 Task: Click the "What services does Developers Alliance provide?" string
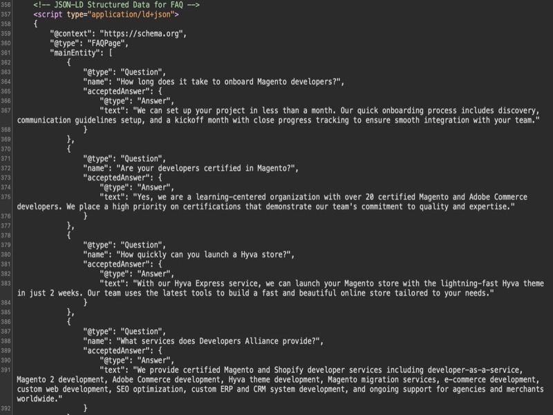[x=223, y=341]
